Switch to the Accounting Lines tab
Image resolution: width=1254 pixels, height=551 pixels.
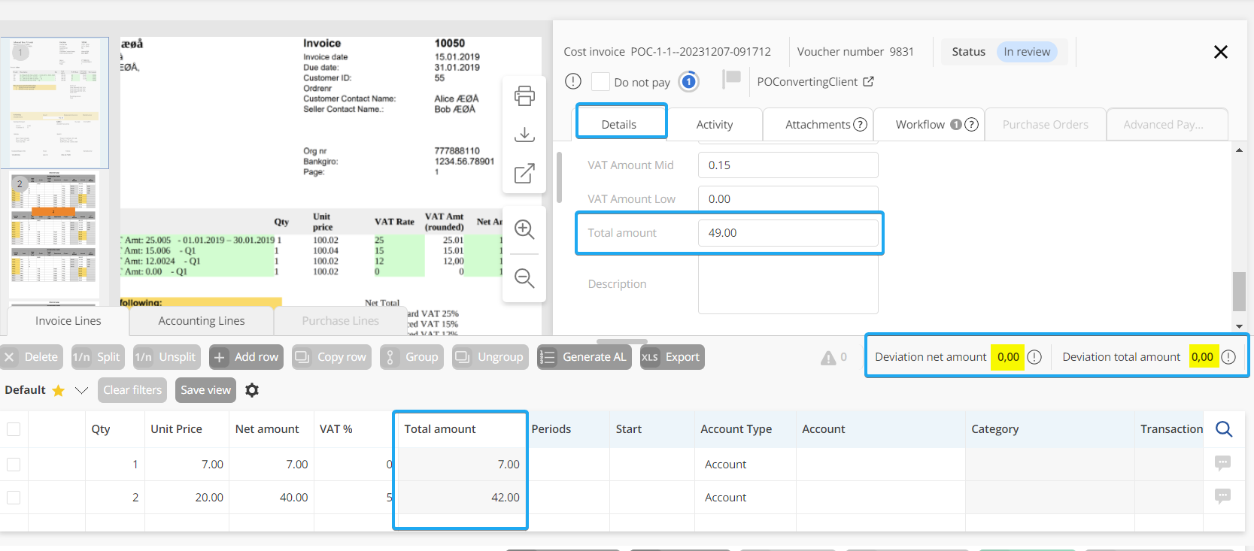click(x=202, y=321)
